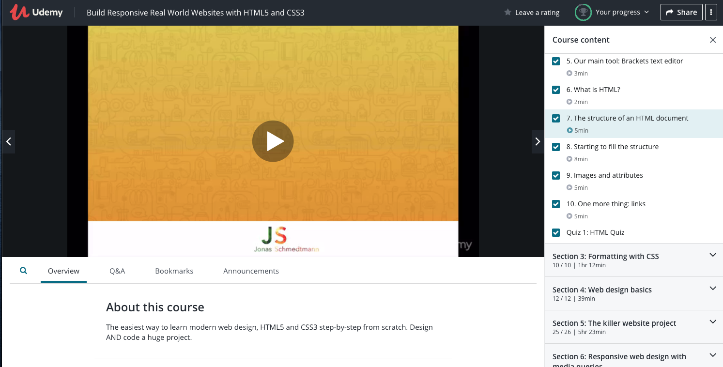The width and height of the screenshot is (723, 367).
Task: Go to previous lecture arrow
Action: click(8, 141)
